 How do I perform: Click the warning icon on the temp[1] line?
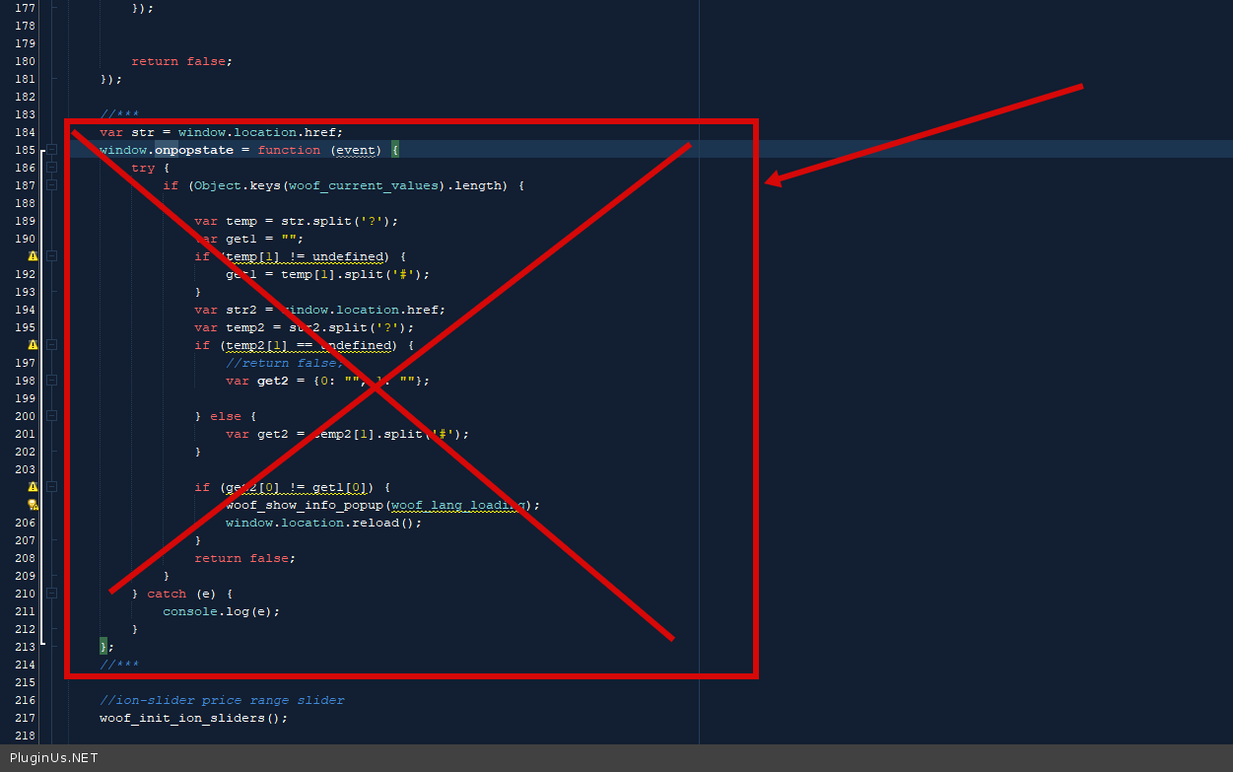[33, 256]
